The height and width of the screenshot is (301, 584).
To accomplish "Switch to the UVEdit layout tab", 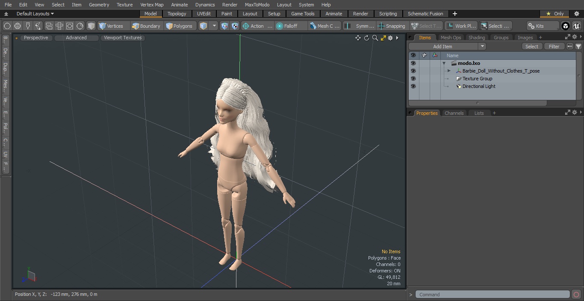I will [x=204, y=14].
